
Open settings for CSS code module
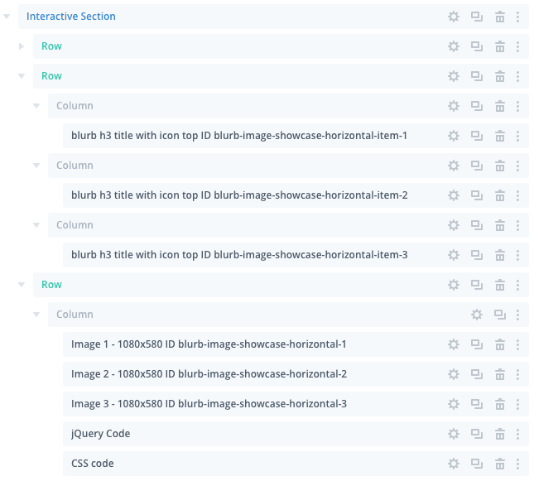(x=454, y=464)
